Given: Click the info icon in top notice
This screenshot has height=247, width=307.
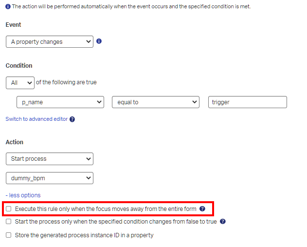Looking at the screenshot, I should click(8, 7).
